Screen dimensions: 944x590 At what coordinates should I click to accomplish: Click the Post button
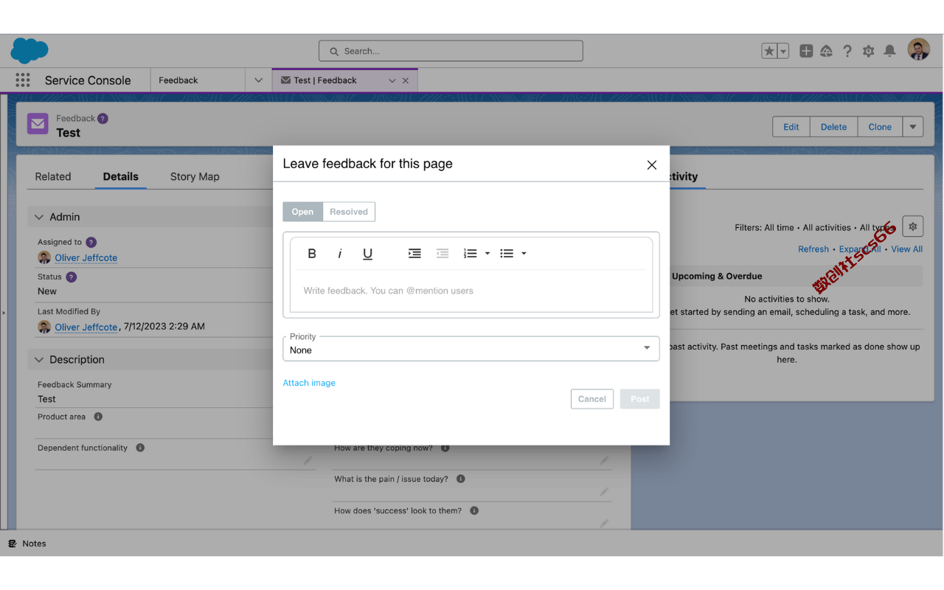(640, 399)
